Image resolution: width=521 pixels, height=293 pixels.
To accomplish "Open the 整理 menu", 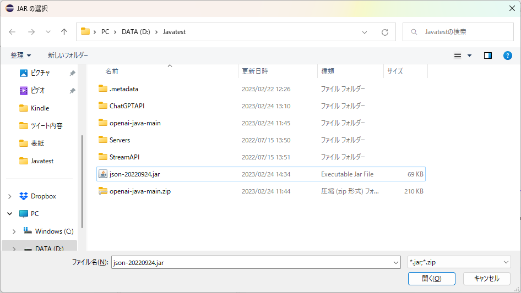I will click(x=20, y=56).
